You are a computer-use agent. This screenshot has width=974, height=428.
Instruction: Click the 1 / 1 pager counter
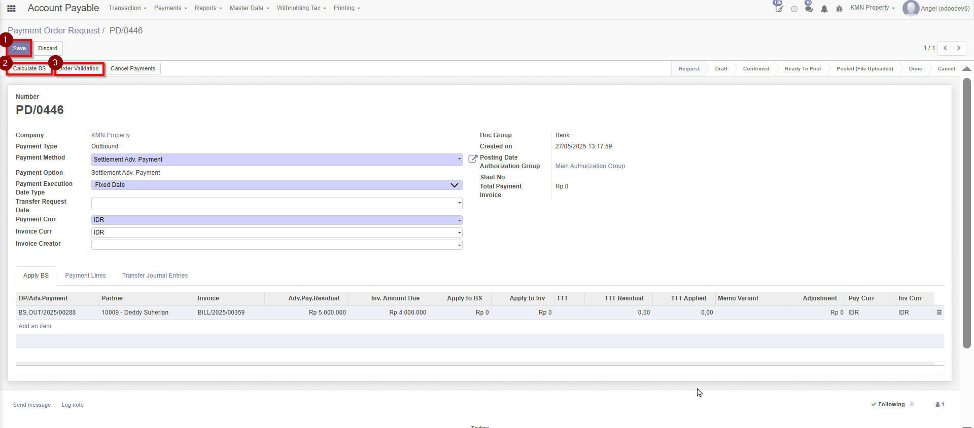[x=929, y=48]
